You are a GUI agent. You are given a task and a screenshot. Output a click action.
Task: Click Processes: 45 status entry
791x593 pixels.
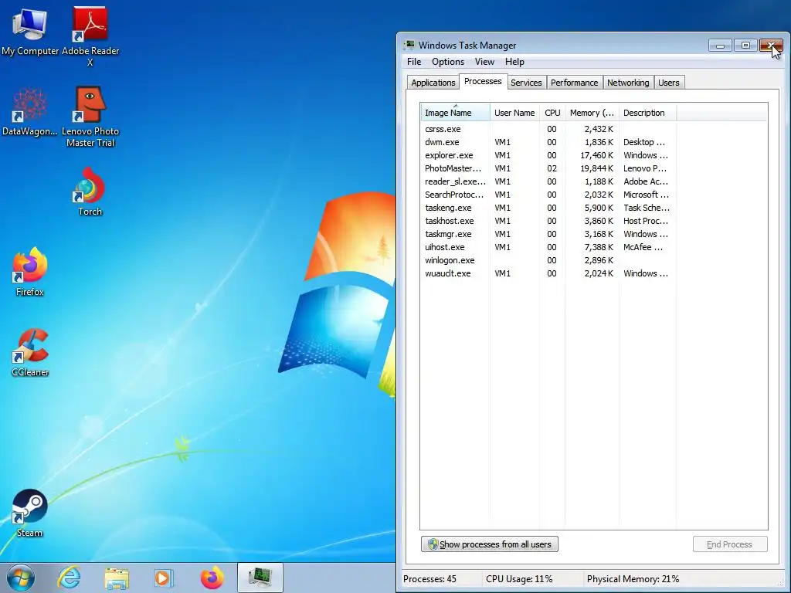tap(429, 579)
